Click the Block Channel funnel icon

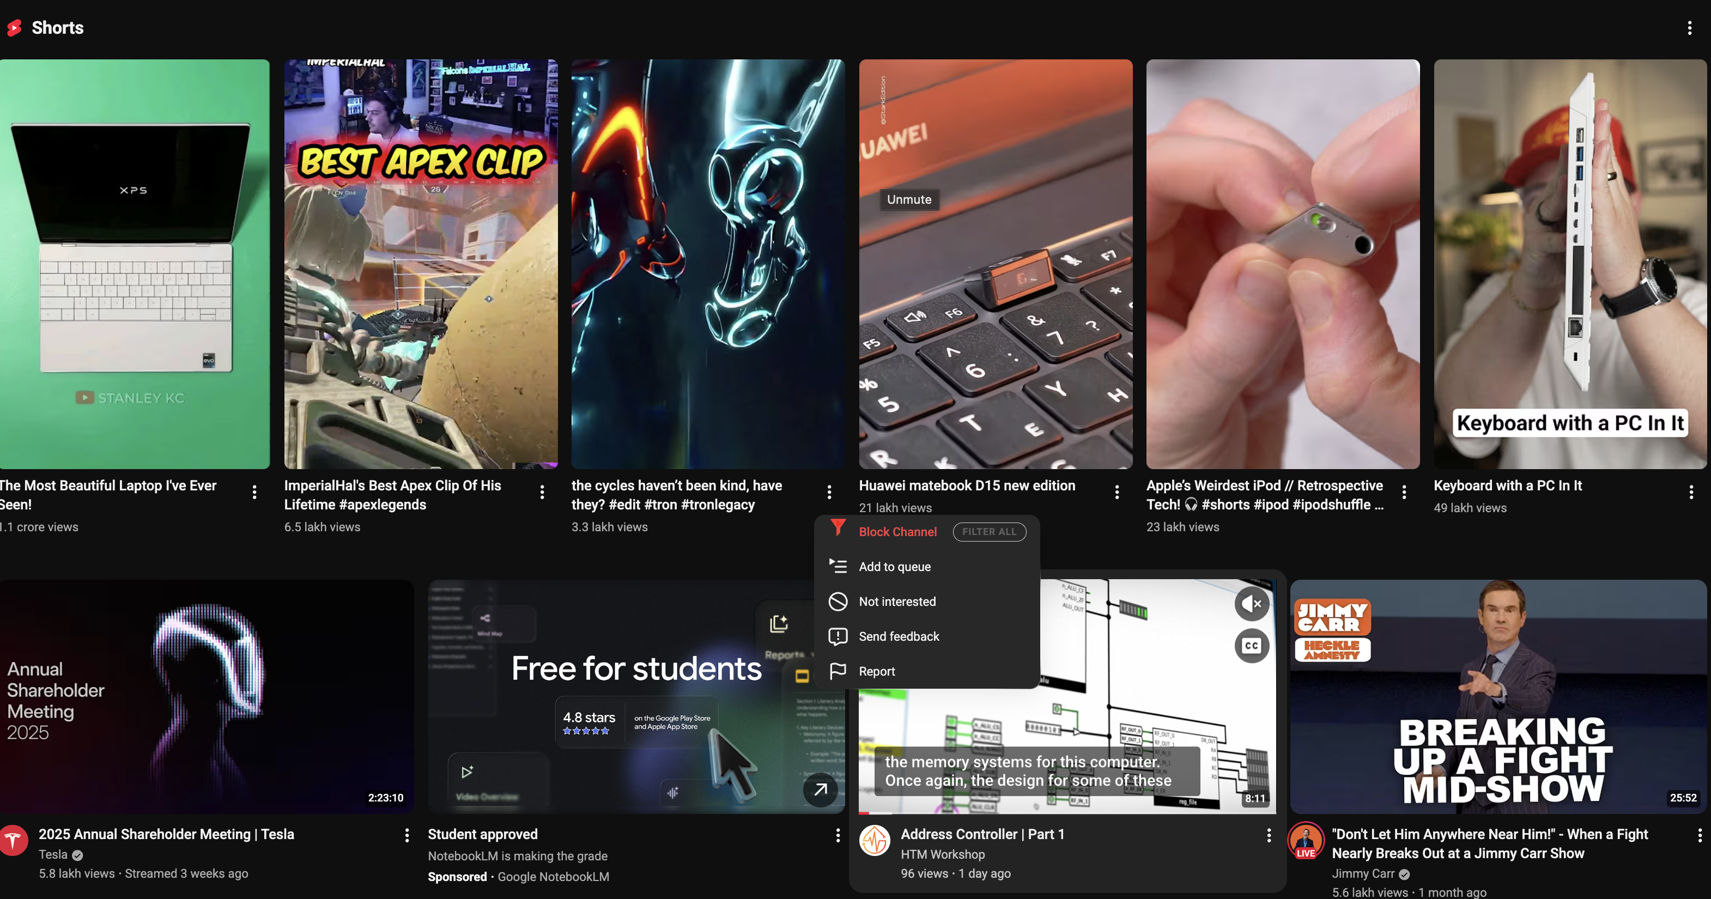coord(836,528)
